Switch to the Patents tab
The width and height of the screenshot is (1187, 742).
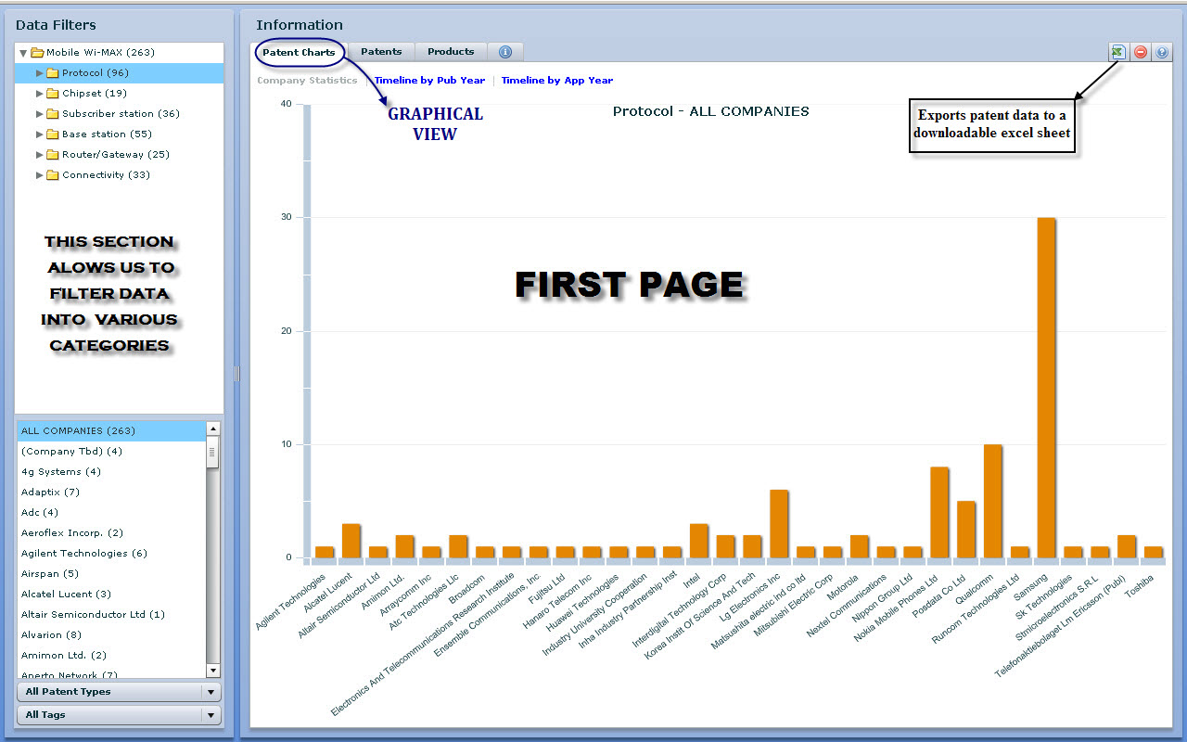(x=381, y=52)
